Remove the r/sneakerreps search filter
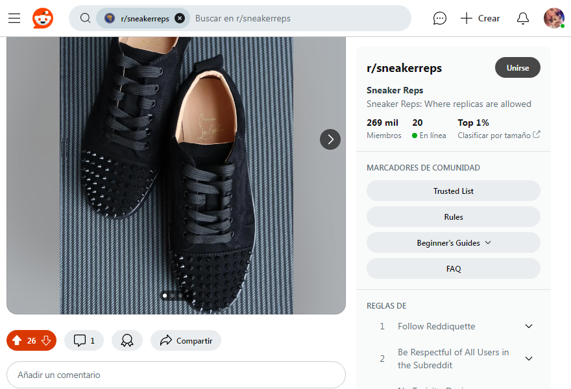 point(180,18)
